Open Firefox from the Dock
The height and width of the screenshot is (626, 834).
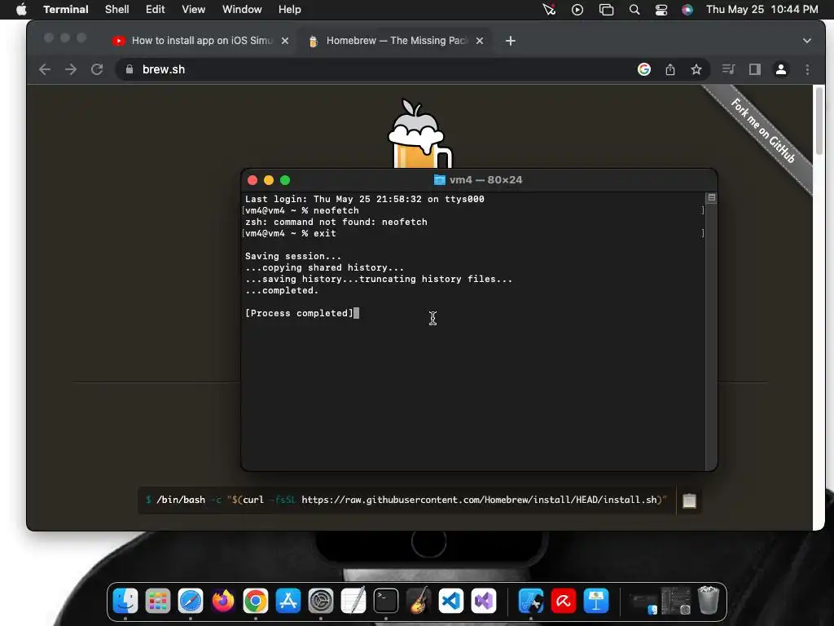223,602
